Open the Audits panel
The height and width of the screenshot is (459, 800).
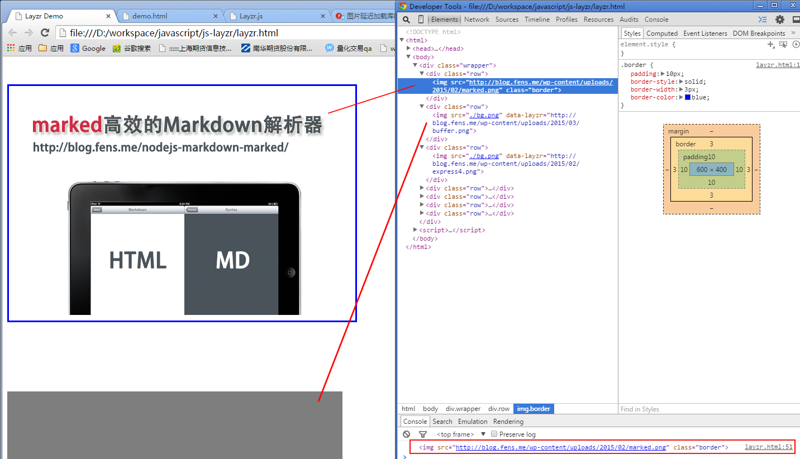(x=629, y=20)
